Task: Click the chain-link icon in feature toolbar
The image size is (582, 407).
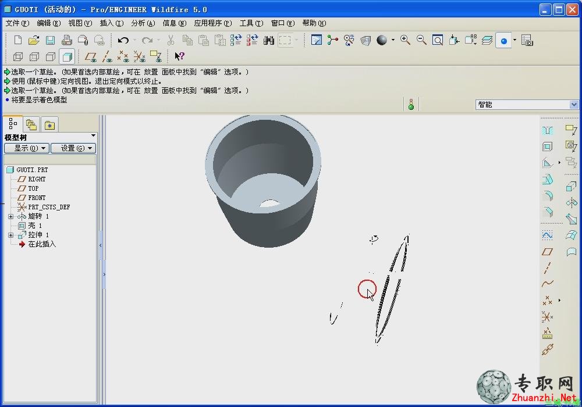Action: (548, 349)
